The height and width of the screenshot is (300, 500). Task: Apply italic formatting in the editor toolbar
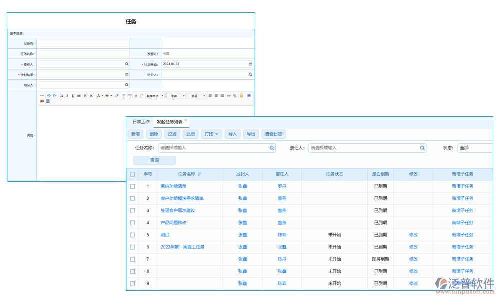click(x=67, y=95)
